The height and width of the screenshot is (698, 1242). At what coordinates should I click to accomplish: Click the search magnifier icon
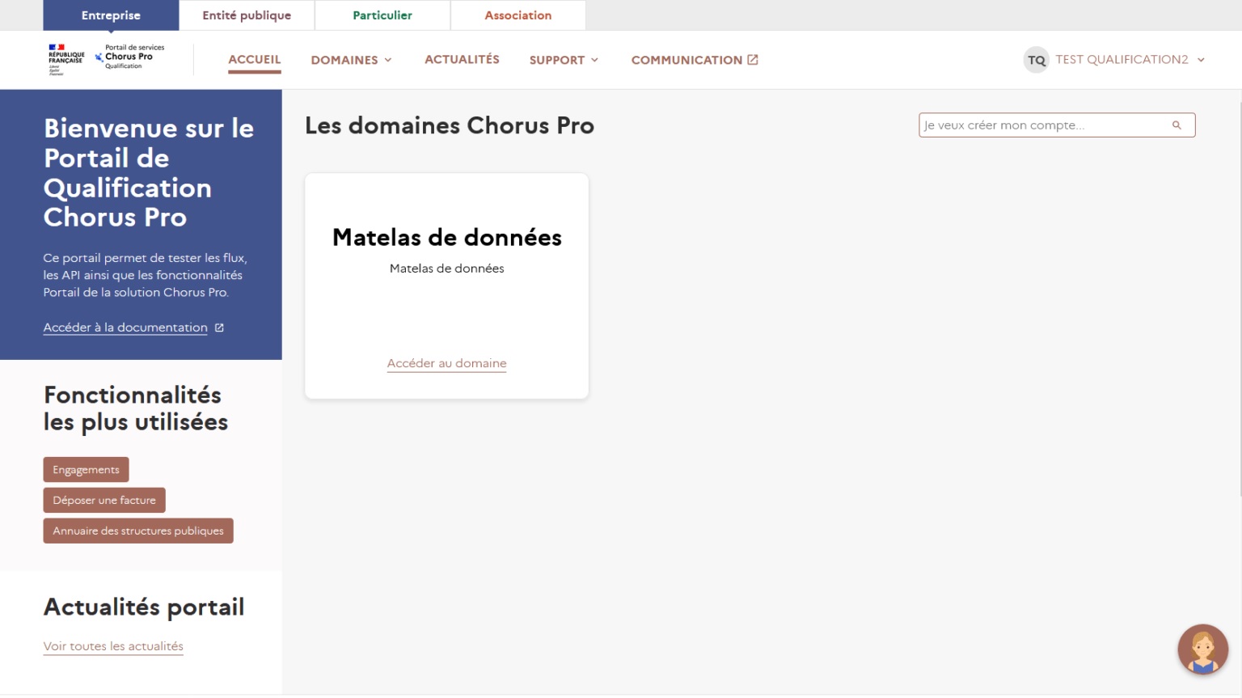(x=1177, y=125)
